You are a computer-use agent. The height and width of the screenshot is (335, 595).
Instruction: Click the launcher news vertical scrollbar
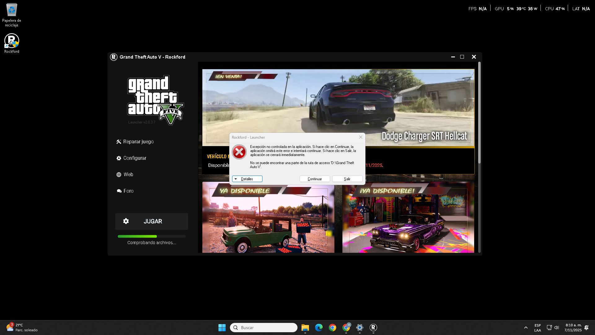(x=479, y=113)
